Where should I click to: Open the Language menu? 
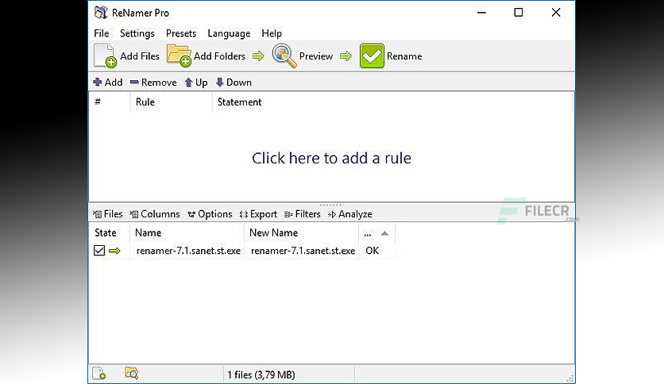coord(229,33)
